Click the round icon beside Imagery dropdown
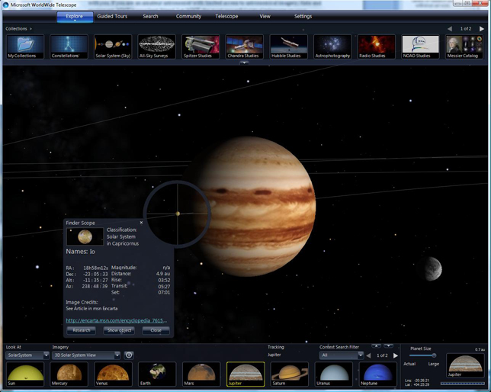This screenshot has height=392, width=491. 129,355
